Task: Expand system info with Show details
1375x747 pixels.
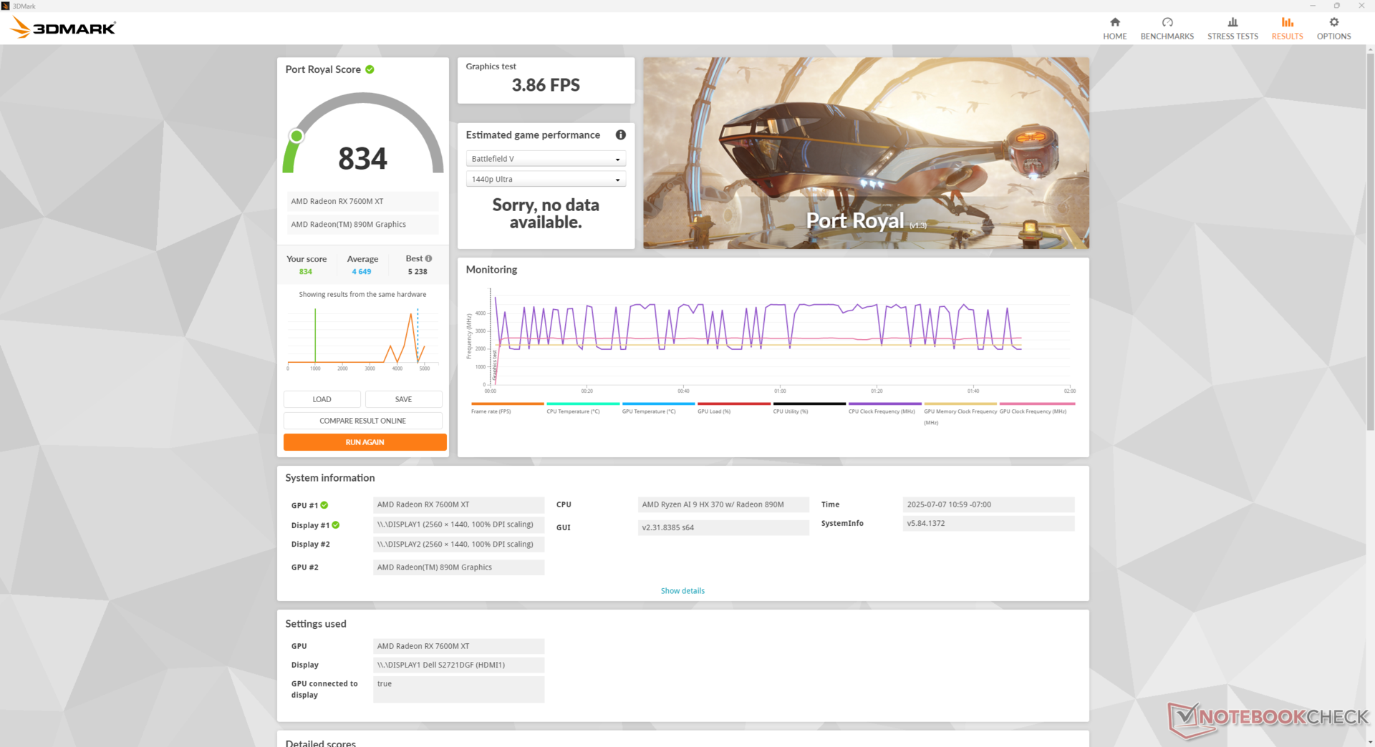Action: tap(682, 591)
